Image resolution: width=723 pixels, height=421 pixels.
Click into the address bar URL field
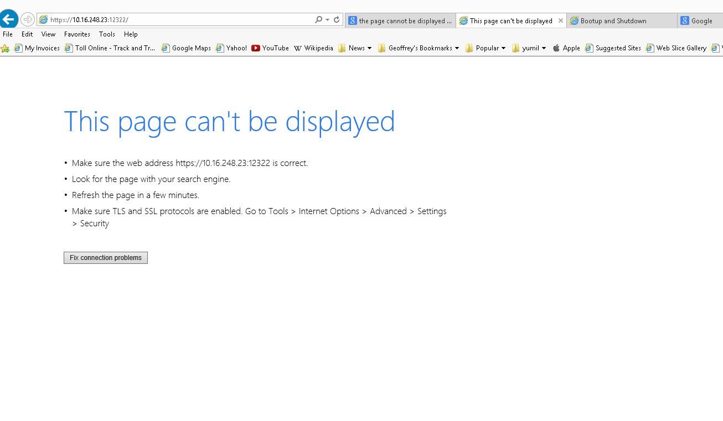pos(177,19)
